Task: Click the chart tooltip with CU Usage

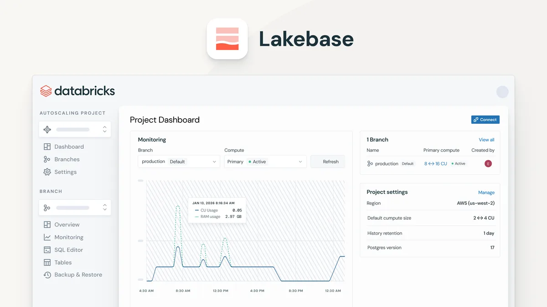Action: tap(217, 210)
